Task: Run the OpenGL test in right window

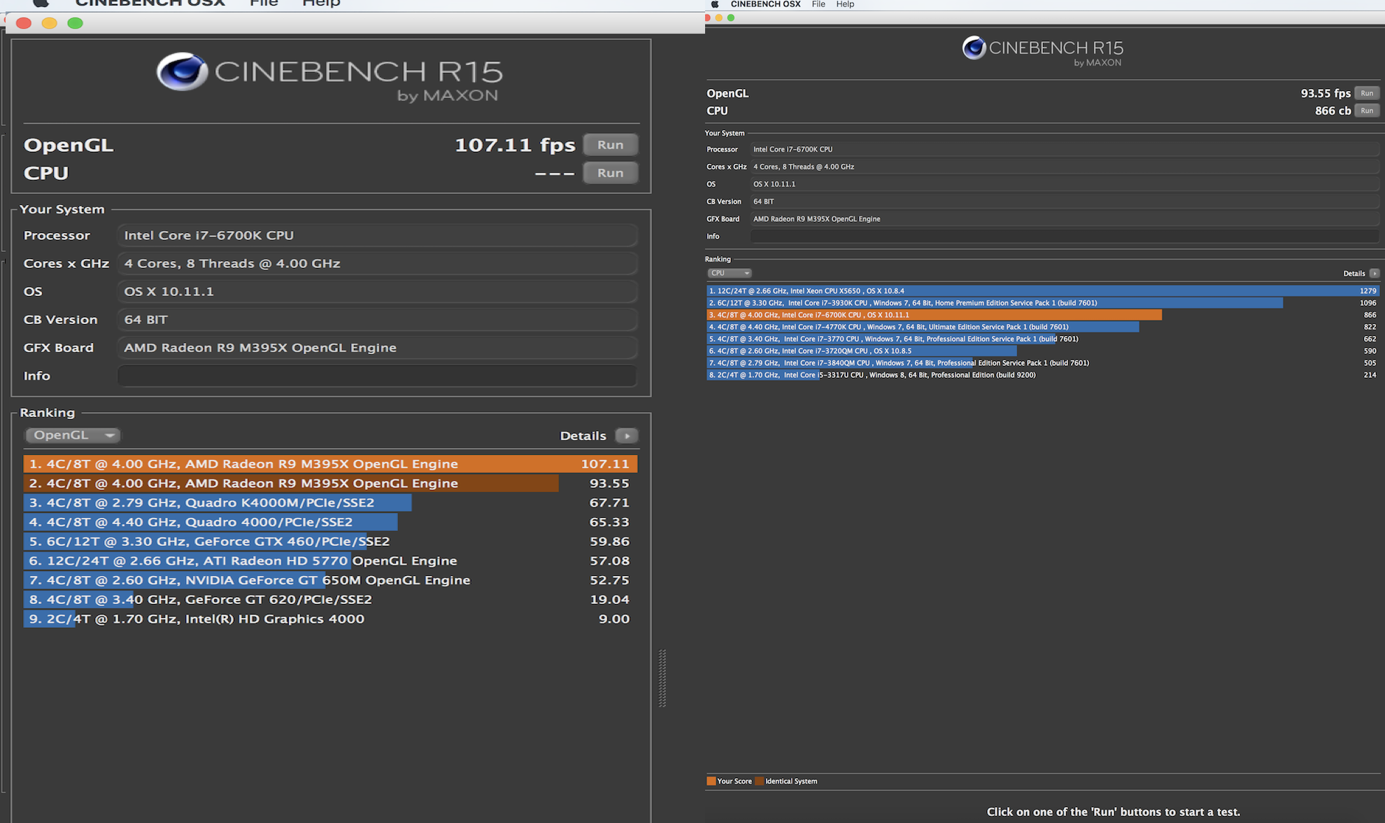Action: [x=1367, y=93]
